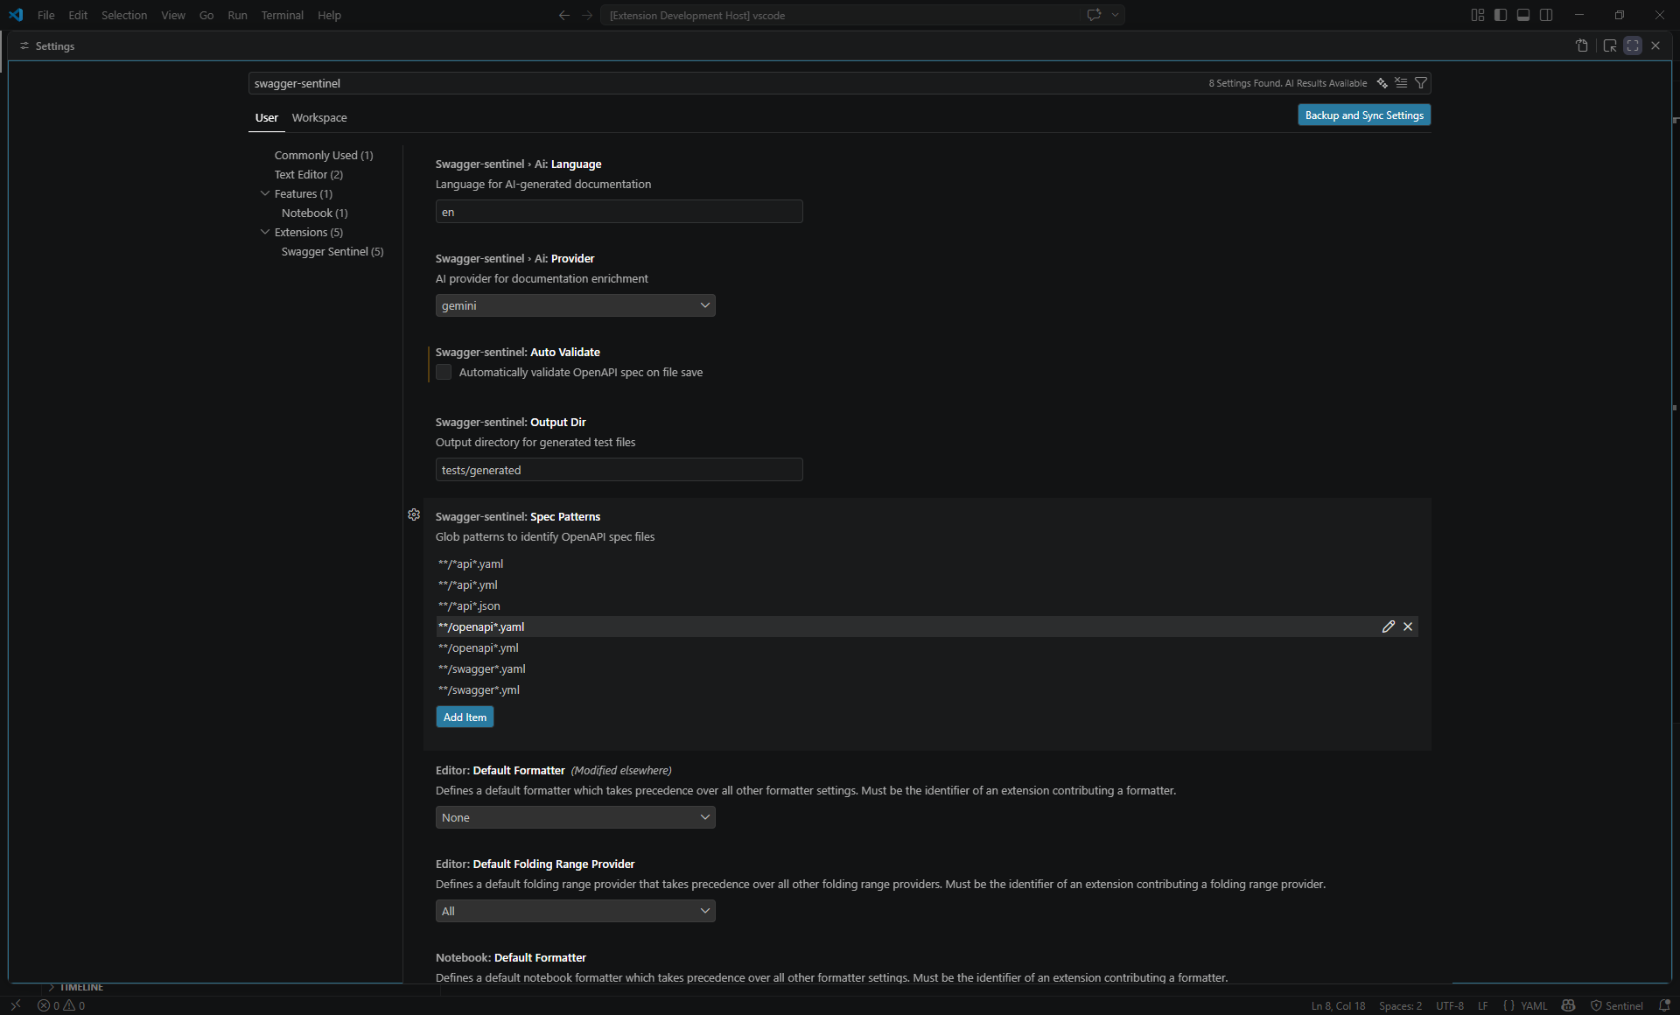Collapse the Extensions tree section
Viewport: 1680px width, 1015px height.
[x=264, y=232]
